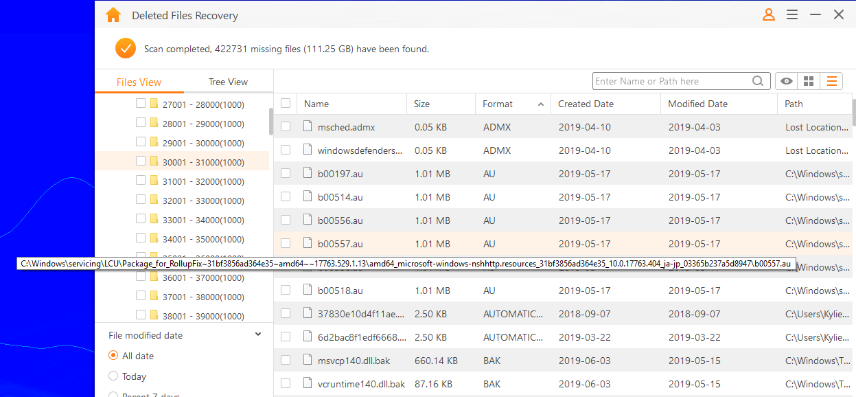Go to the Home screen icon
The height and width of the screenshot is (397, 856).
(x=113, y=14)
